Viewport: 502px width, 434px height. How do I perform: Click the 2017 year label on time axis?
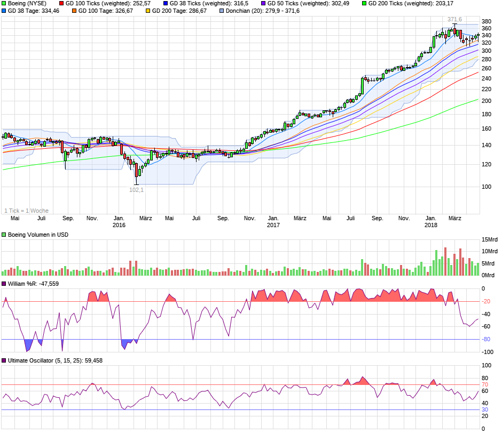(273, 225)
